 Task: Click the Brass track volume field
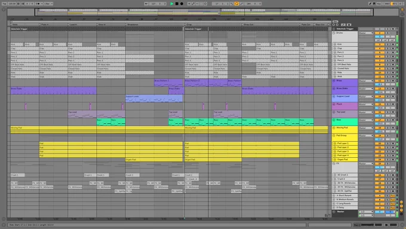[380, 84]
